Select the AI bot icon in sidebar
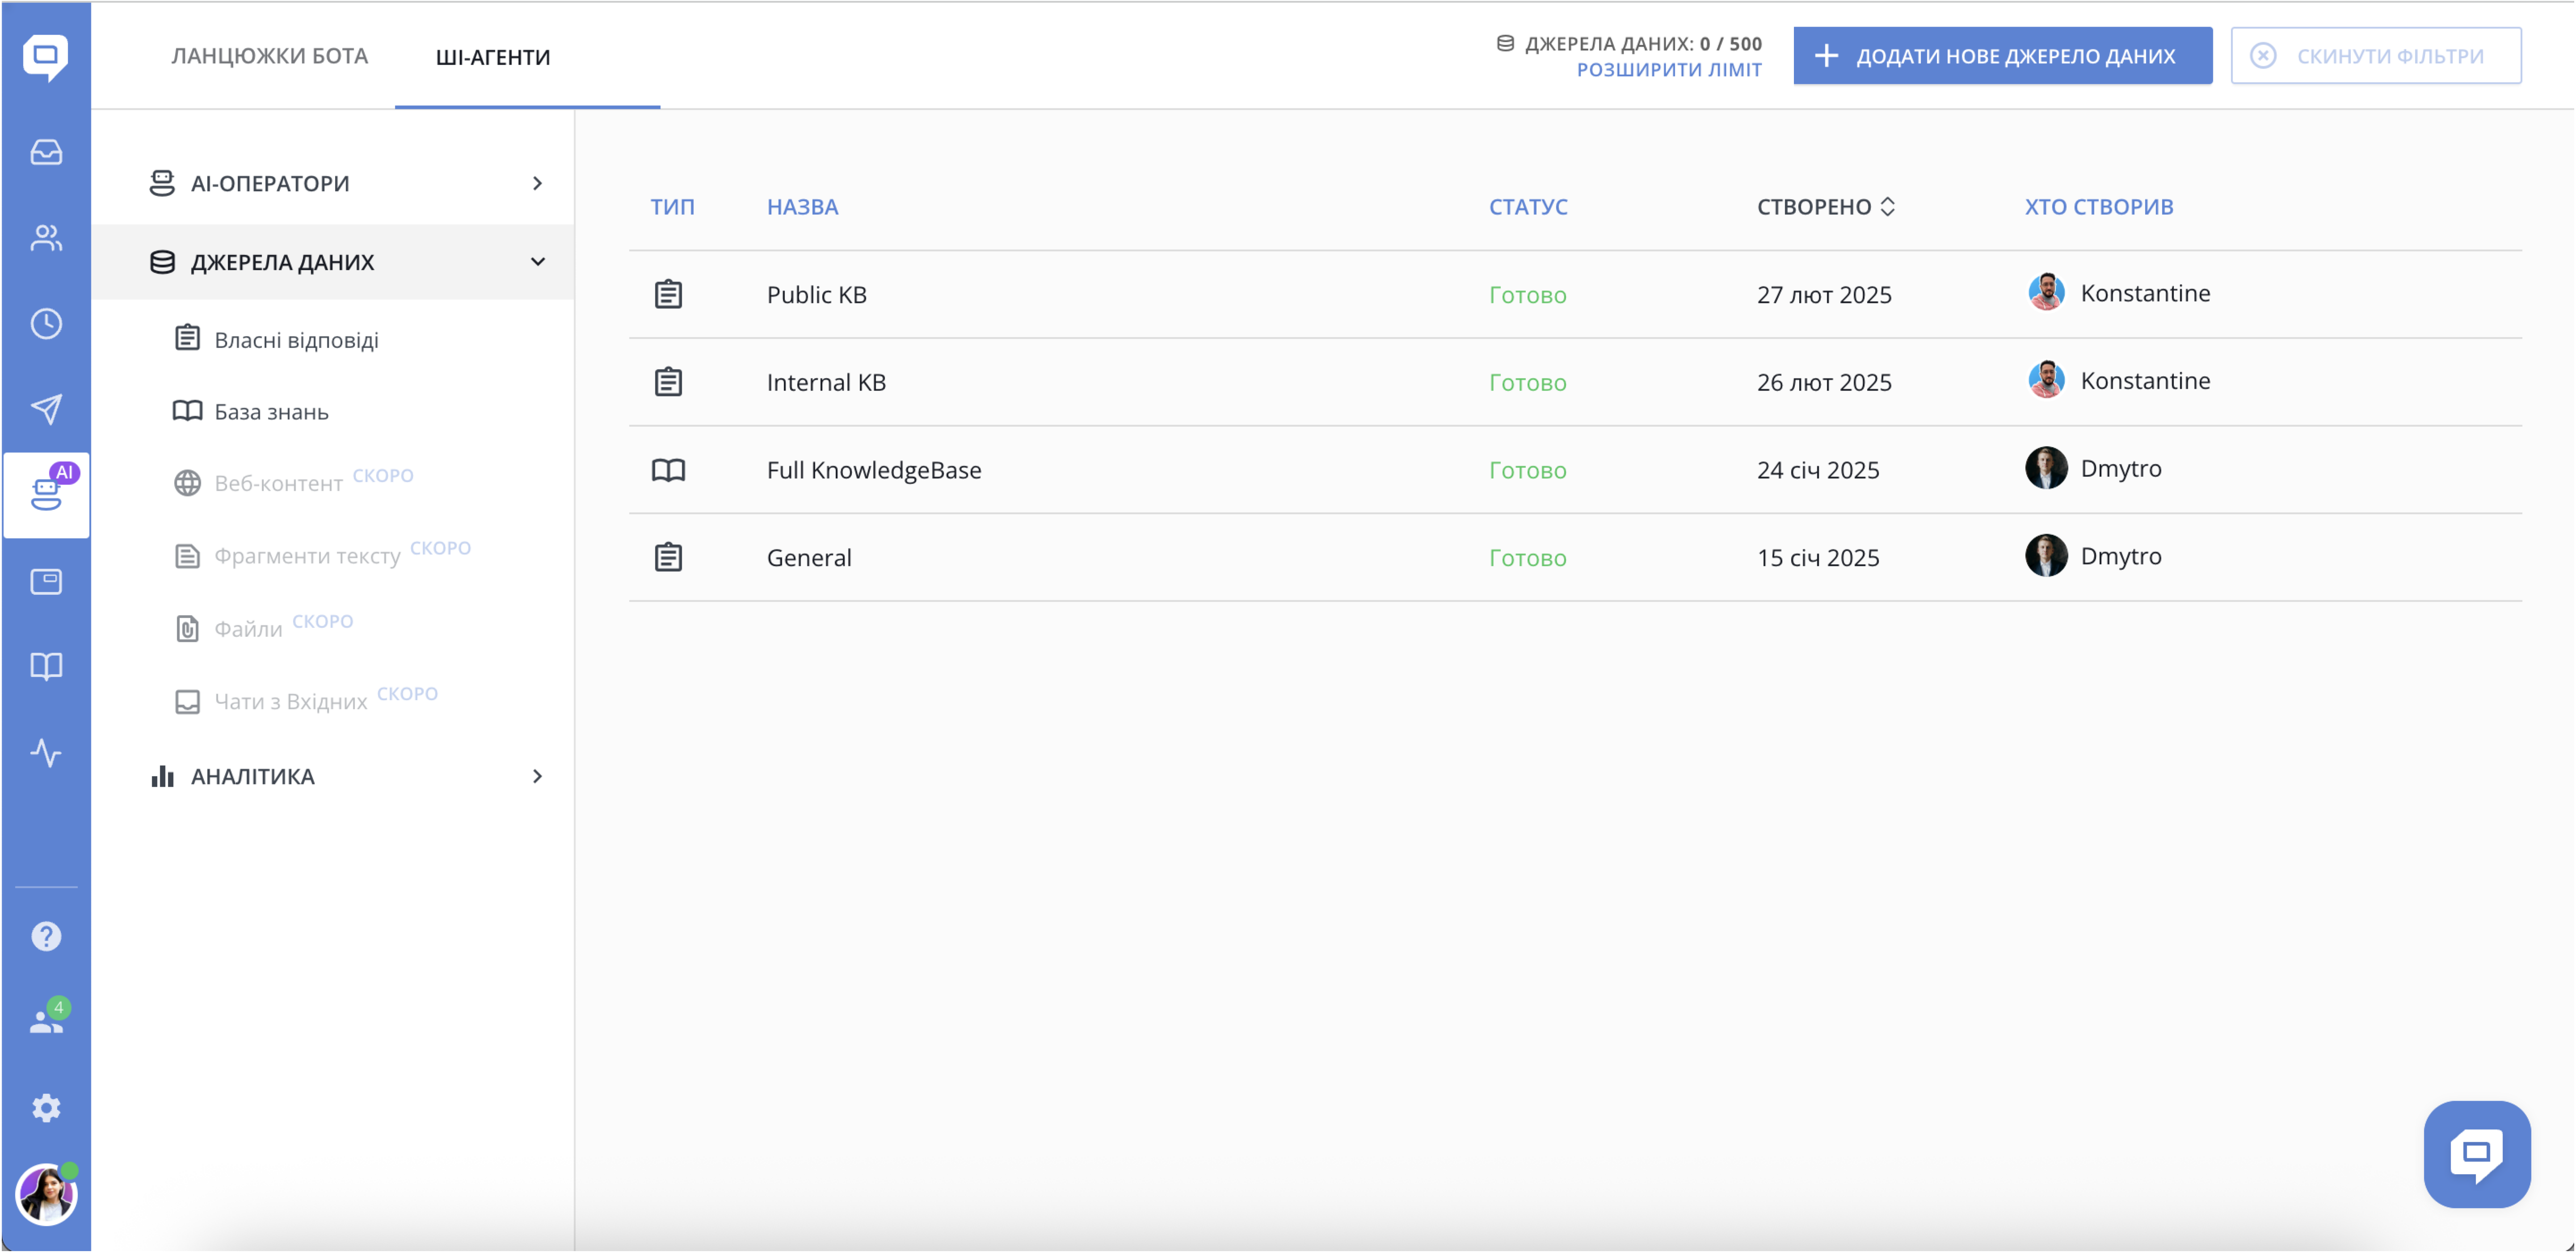Screen dimensions: 2576x1252 click(x=46, y=495)
